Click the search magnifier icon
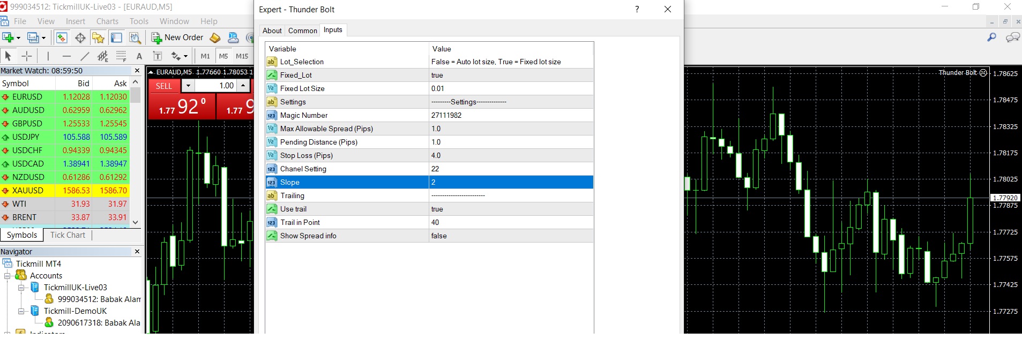Image resolution: width=1022 pixels, height=347 pixels. 991,37
